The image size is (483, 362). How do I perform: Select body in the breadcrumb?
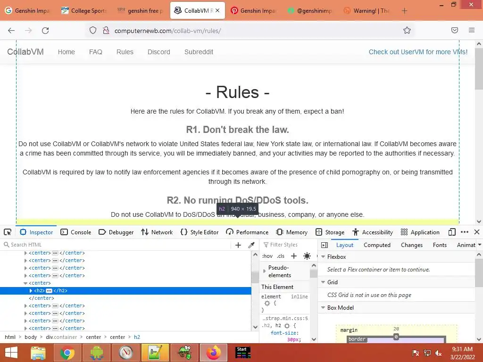(x=31, y=337)
